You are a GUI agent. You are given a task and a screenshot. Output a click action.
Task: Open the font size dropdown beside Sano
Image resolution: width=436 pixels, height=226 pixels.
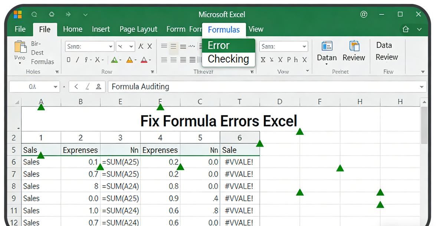[131, 46]
